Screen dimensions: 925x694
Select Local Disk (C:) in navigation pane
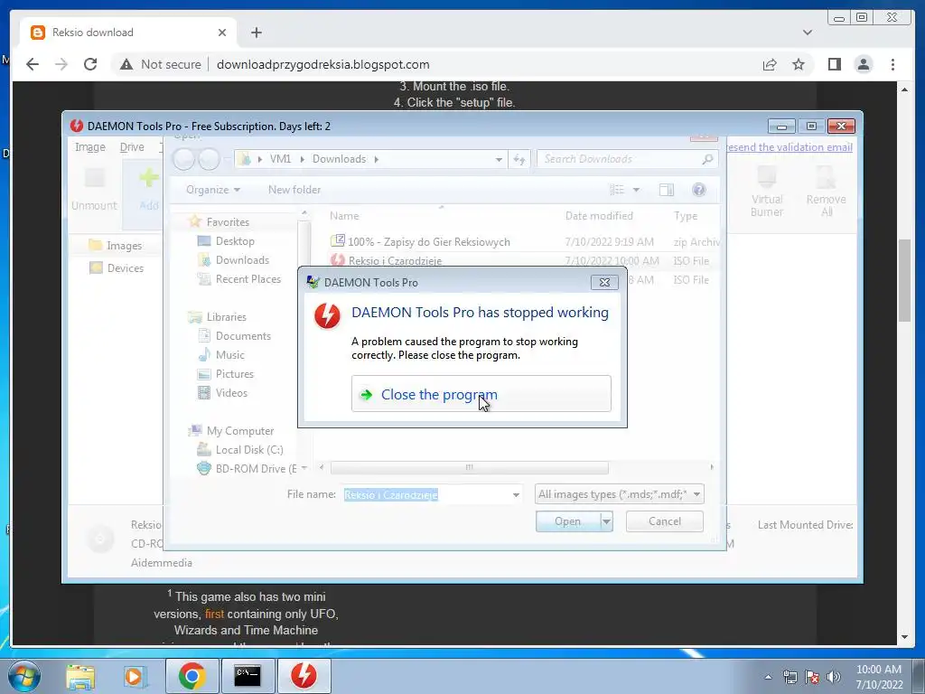click(x=249, y=450)
